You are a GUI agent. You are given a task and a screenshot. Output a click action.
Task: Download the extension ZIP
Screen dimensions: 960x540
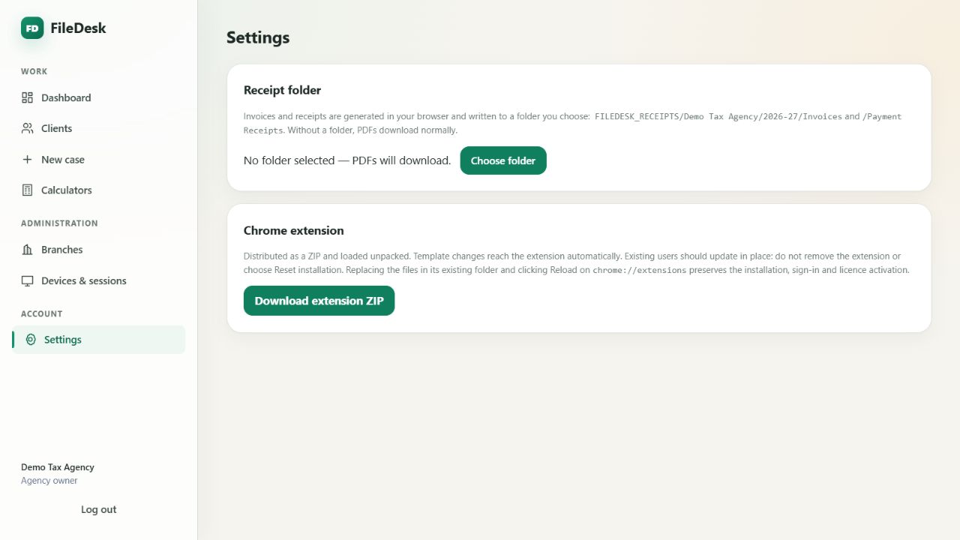(x=319, y=301)
